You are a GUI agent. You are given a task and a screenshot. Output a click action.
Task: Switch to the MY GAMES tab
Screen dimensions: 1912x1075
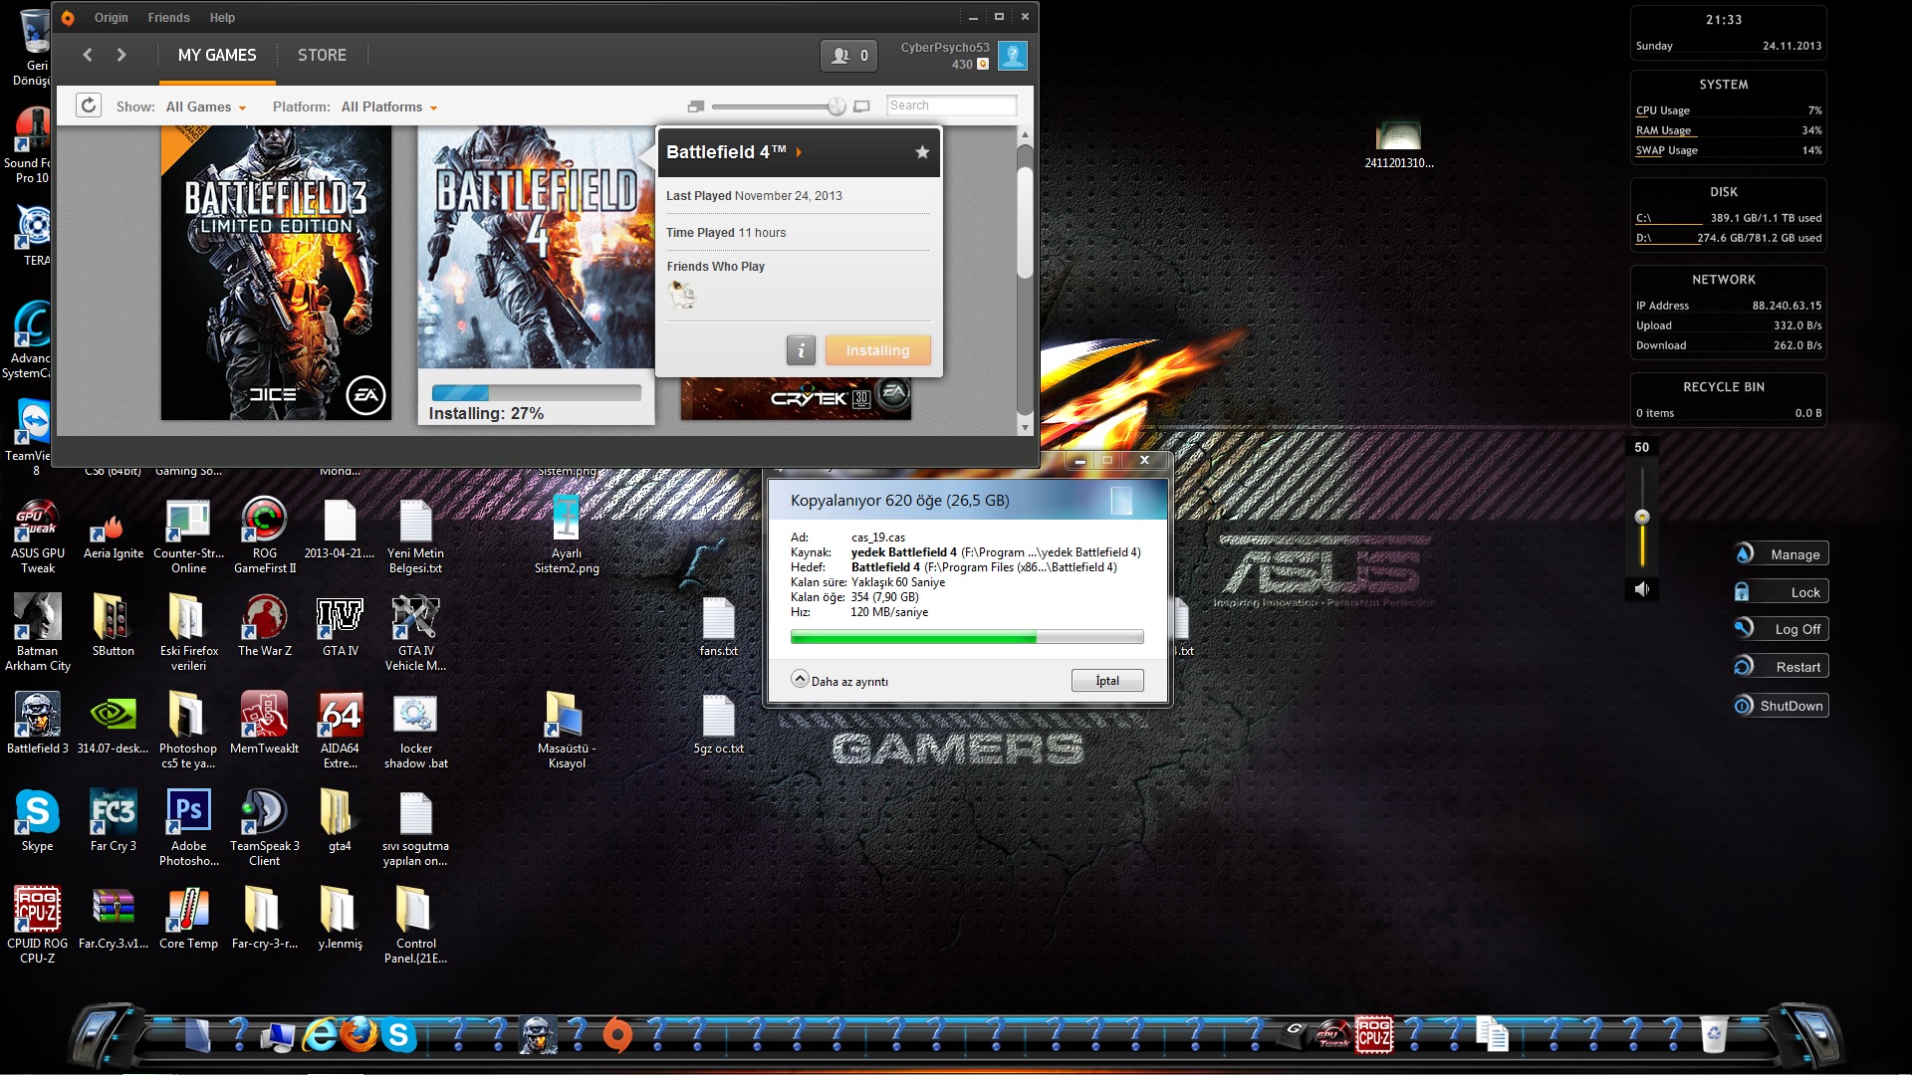coord(217,56)
